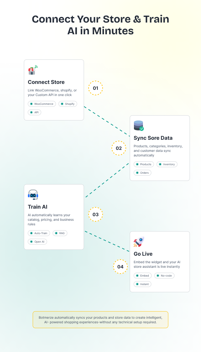Viewport: 201px width, 352px height.
Task: Click the 'Connect Your Store & Train' title
Action: click(x=100, y=19)
